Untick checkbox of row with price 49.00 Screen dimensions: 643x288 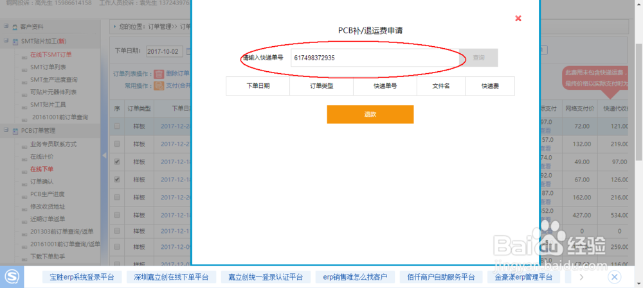click(117, 162)
